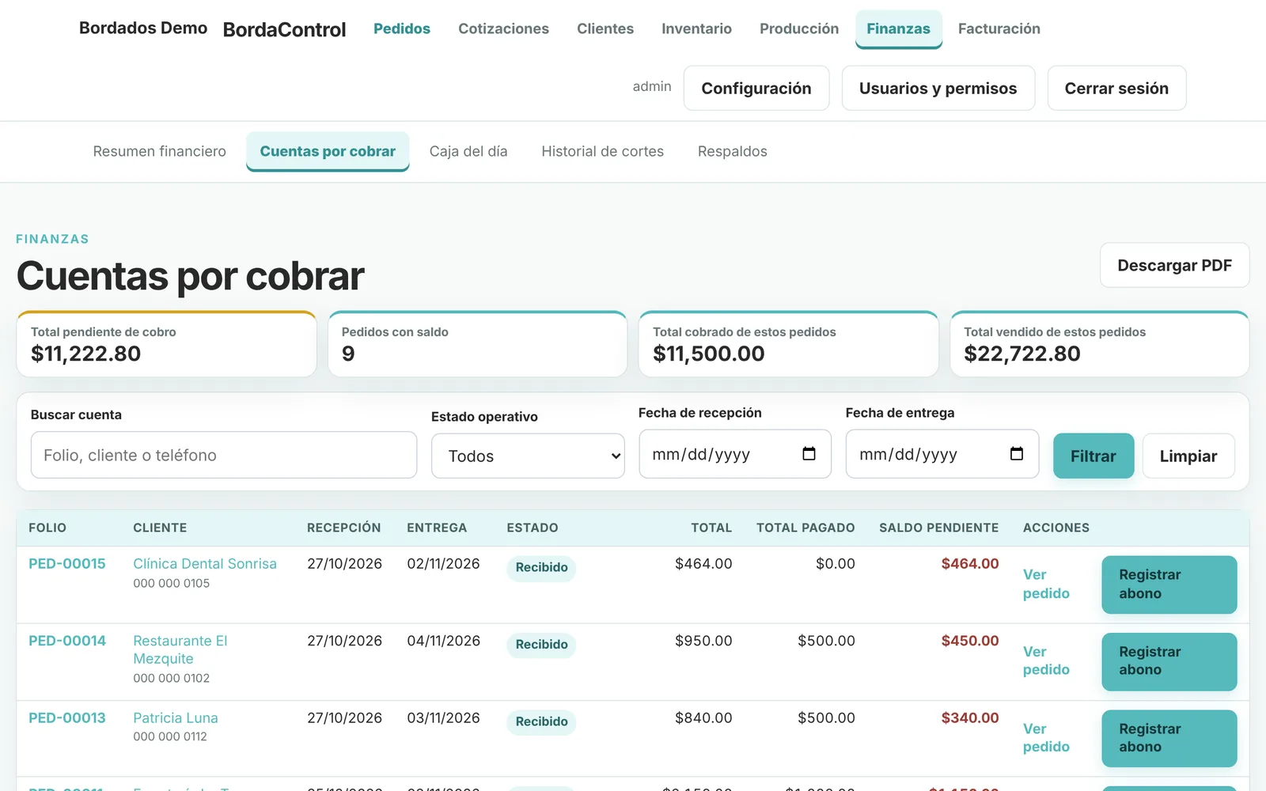This screenshot has width=1266, height=791.
Task: Open Usuarios y permisos
Action: (938, 88)
